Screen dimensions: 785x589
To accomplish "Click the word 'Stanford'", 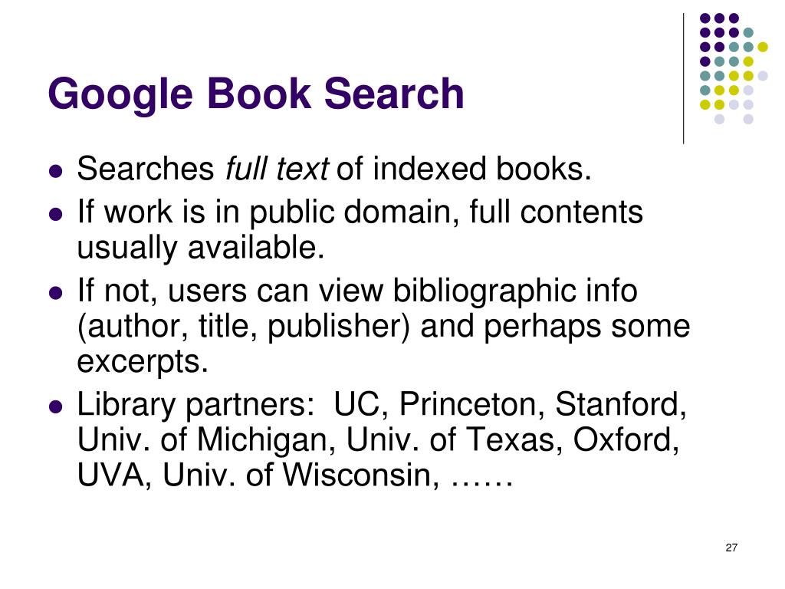I will [620, 403].
